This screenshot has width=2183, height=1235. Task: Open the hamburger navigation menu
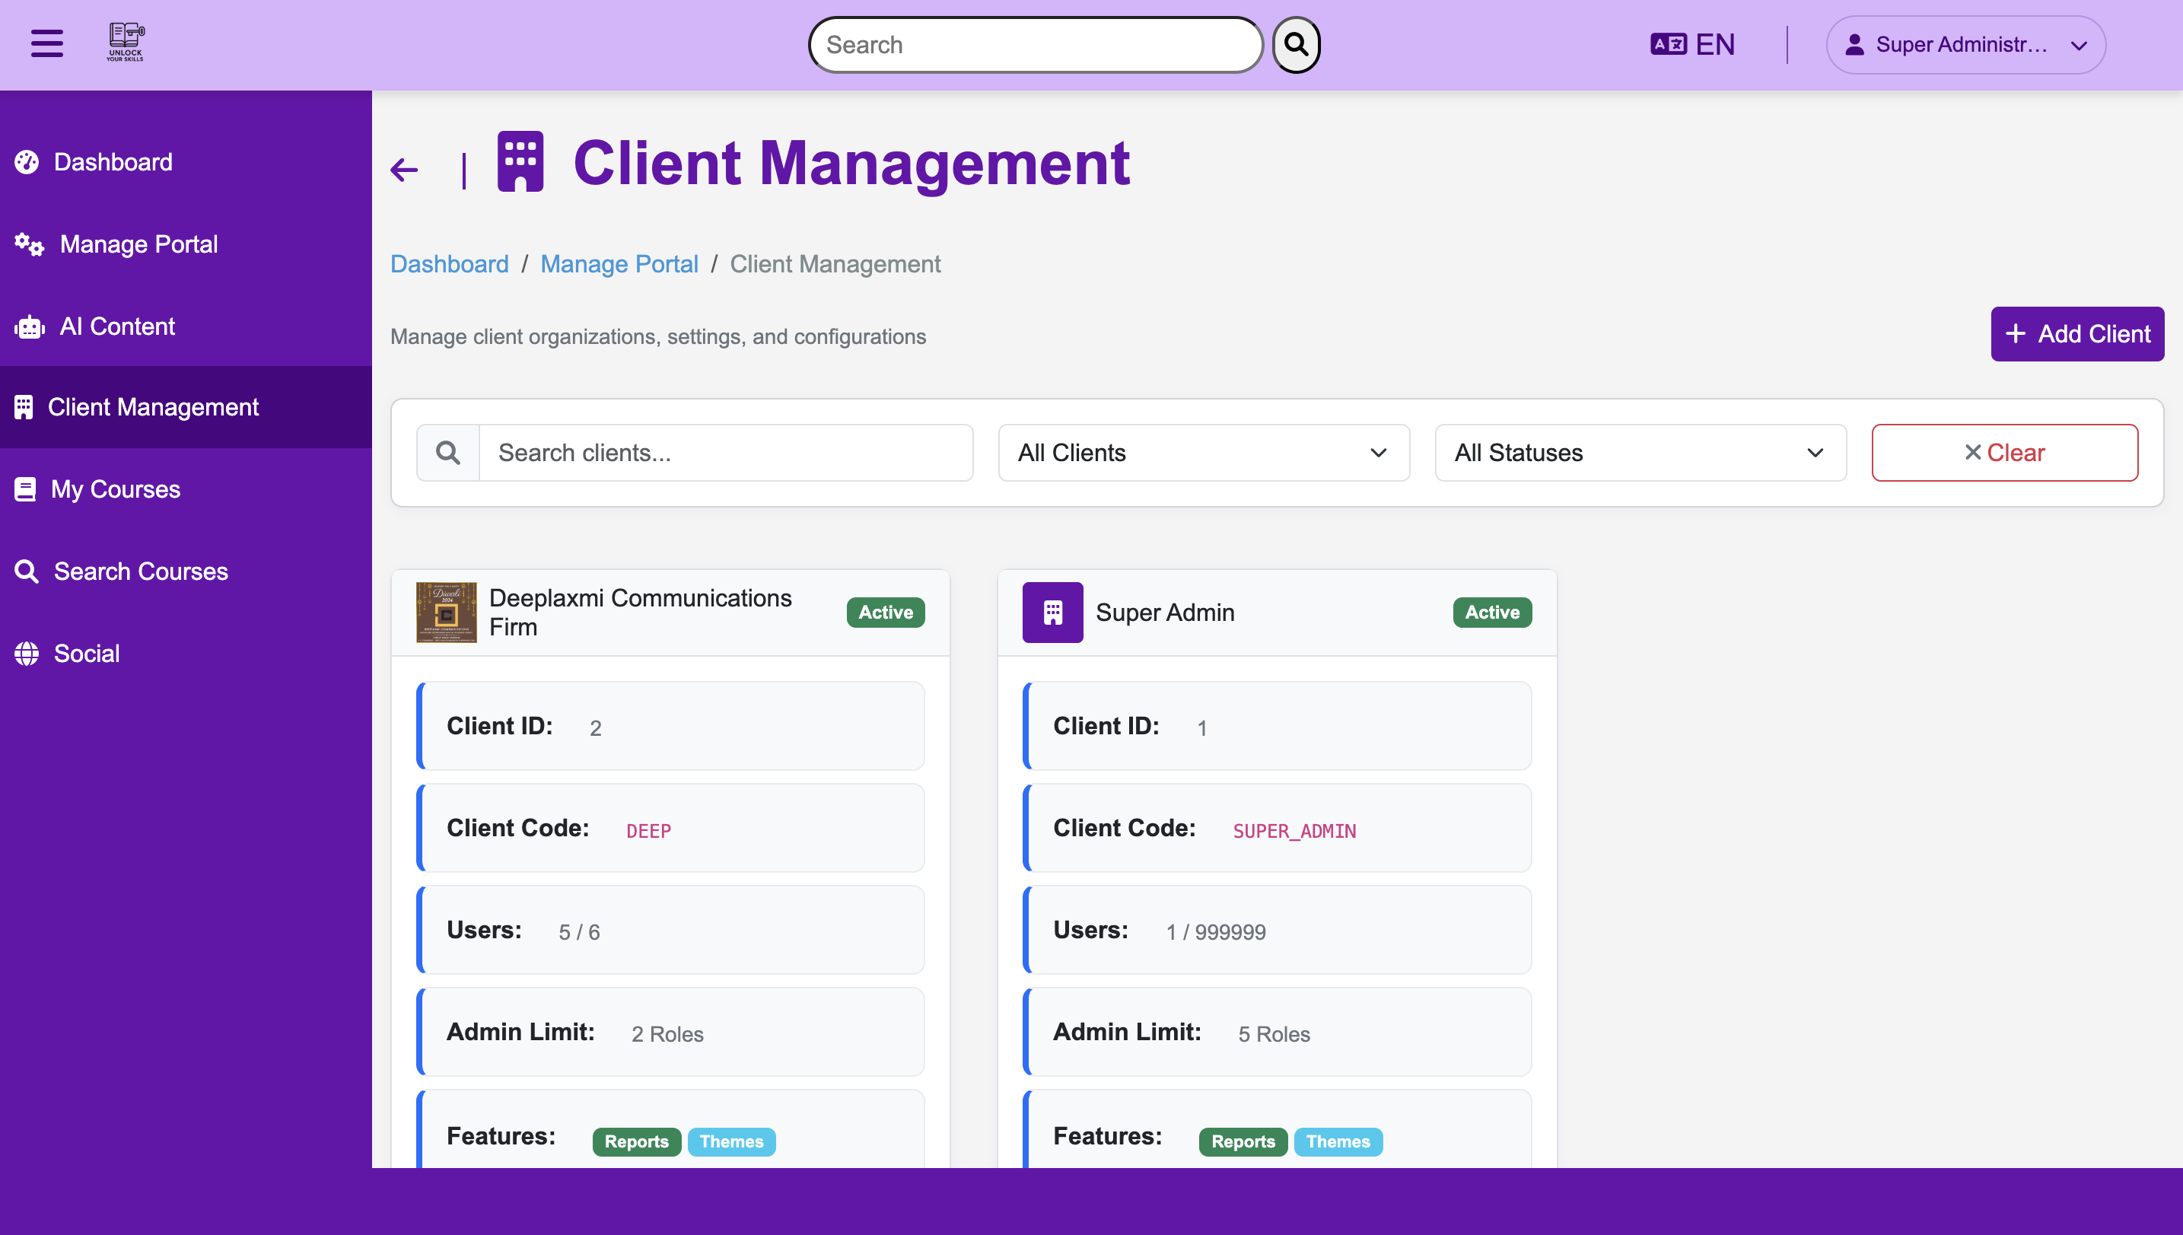pyautogui.click(x=46, y=44)
